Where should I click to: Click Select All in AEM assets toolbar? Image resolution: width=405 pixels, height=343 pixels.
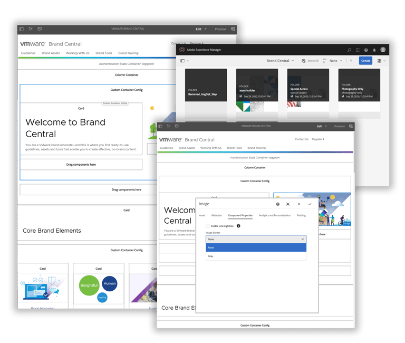coord(310,61)
